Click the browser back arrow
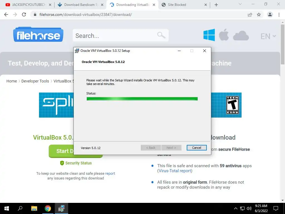The width and height of the screenshot is (285, 214). tap(6, 14)
